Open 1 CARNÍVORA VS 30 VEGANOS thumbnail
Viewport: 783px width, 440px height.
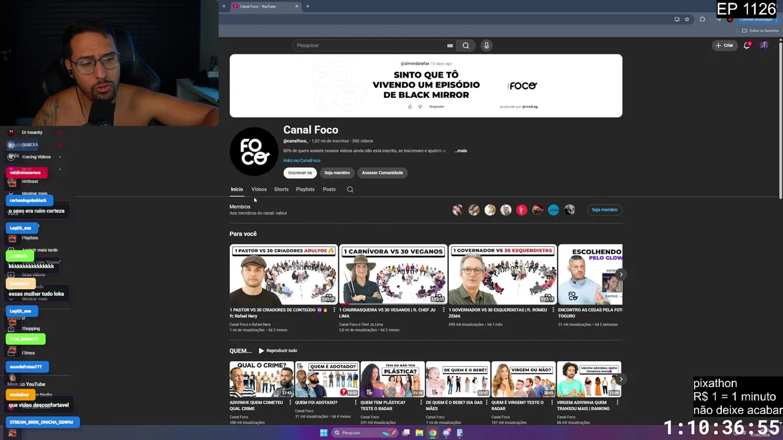[393, 274]
